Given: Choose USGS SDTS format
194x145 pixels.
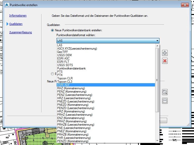Looking at the screenshot, I should tap(106, 65).
